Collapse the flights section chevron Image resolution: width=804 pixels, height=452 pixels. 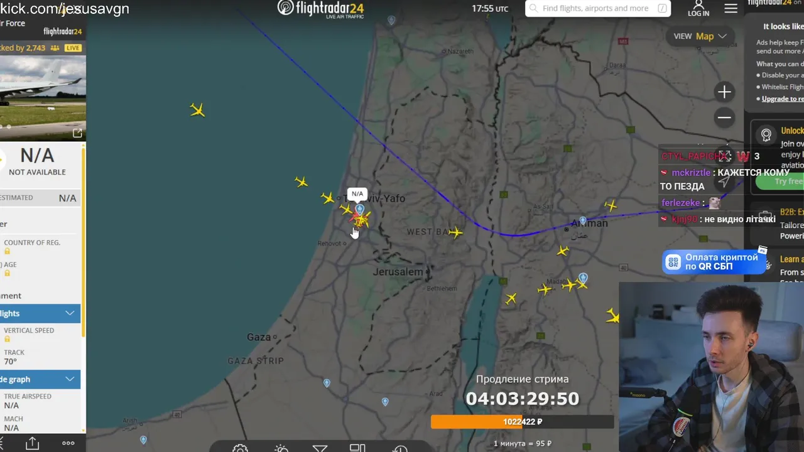coord(70,313)
